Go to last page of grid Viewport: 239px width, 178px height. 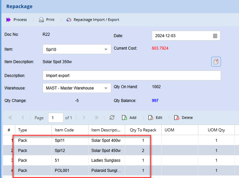coord(96,118)
